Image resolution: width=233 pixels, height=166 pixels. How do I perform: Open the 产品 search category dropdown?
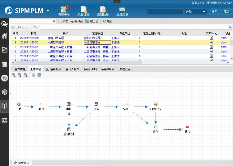[204, 12]
